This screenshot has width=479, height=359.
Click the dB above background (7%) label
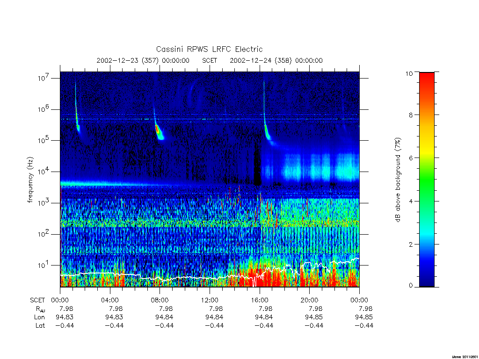tap(398, 180)
